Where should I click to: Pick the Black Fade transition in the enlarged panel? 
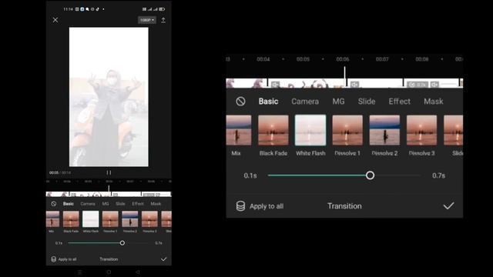pyautogui.click(x=273, y=130)
